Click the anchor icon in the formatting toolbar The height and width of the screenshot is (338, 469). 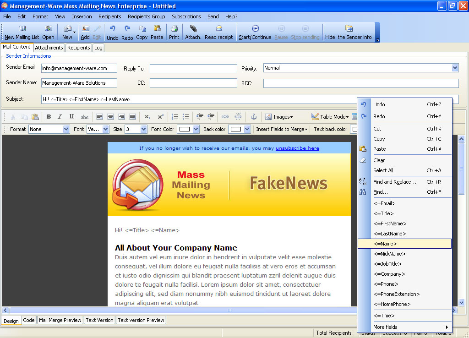pos(254,116)
